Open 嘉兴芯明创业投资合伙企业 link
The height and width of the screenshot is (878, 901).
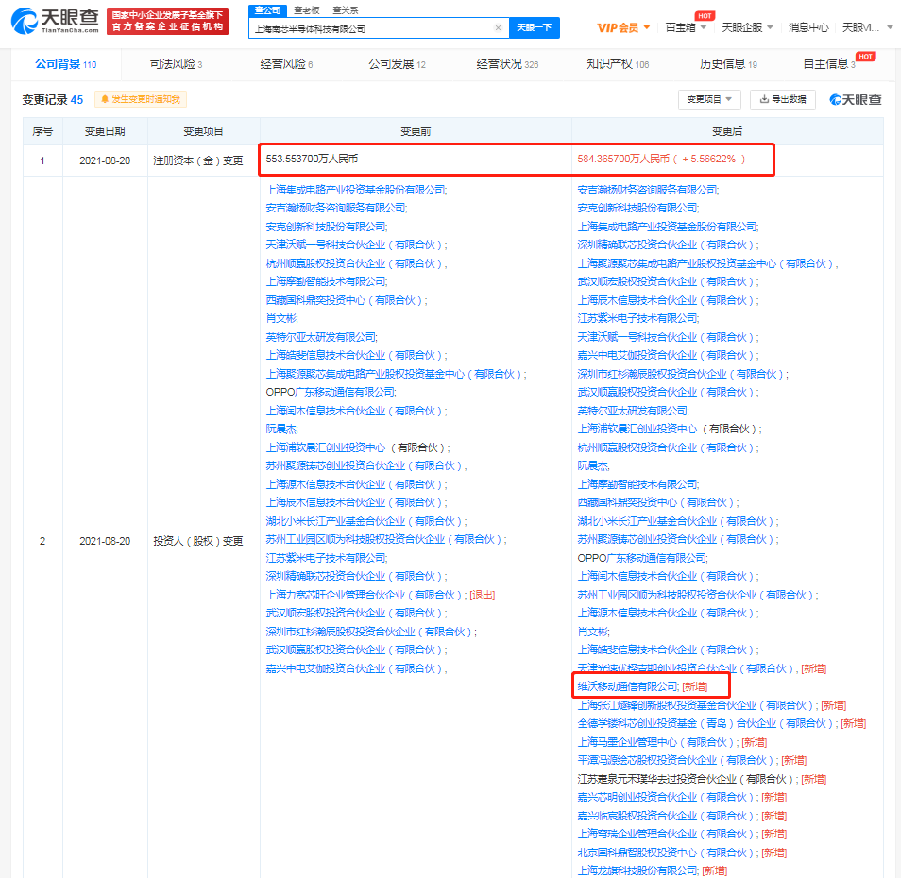coord(667,797)
